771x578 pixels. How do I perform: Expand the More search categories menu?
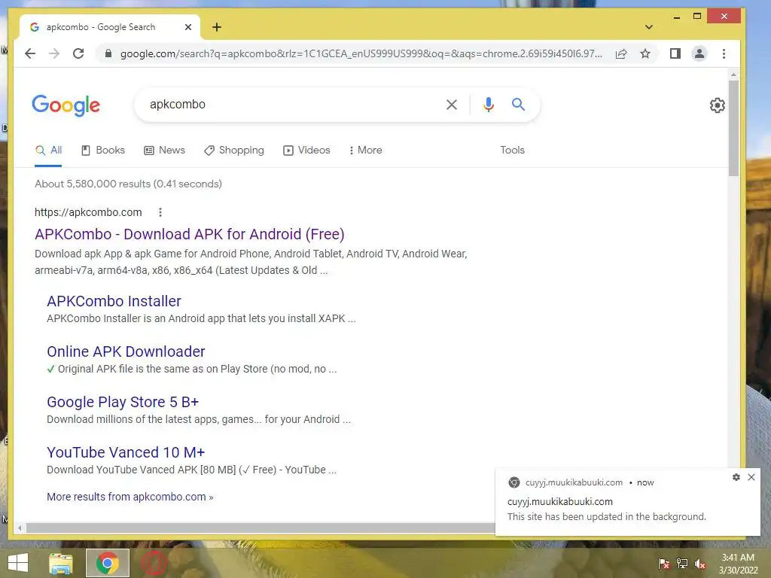tap(365, 151)
